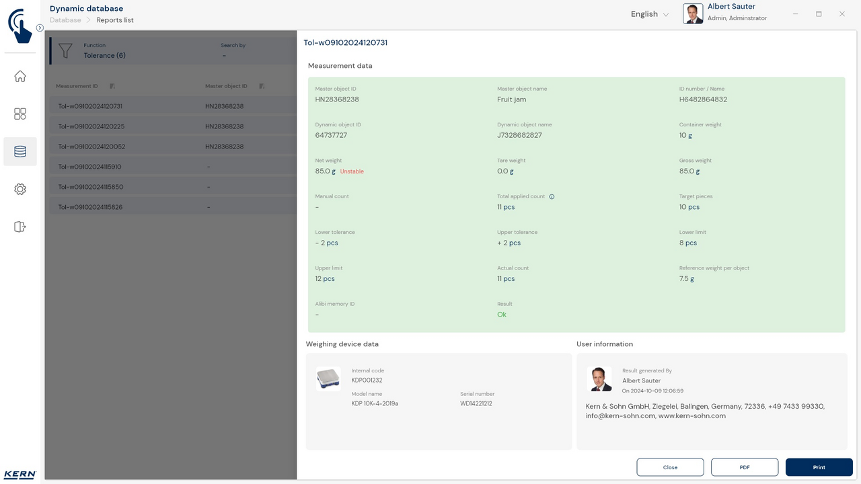The image size is (861, 484).
Task: Click the Database breadcrumb link
Action: tap(65, 20)
